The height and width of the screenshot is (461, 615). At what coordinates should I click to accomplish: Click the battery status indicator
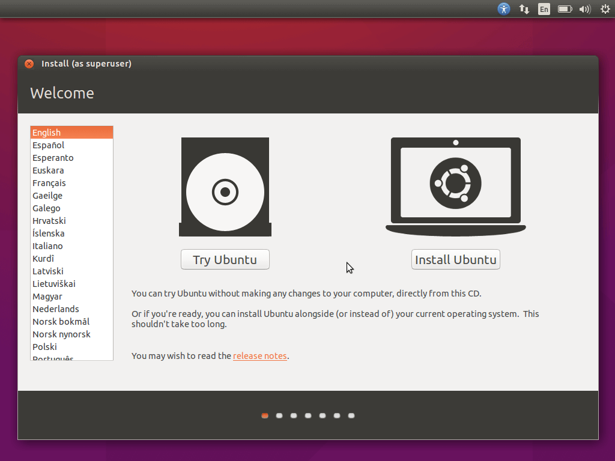tap(565, 9)
